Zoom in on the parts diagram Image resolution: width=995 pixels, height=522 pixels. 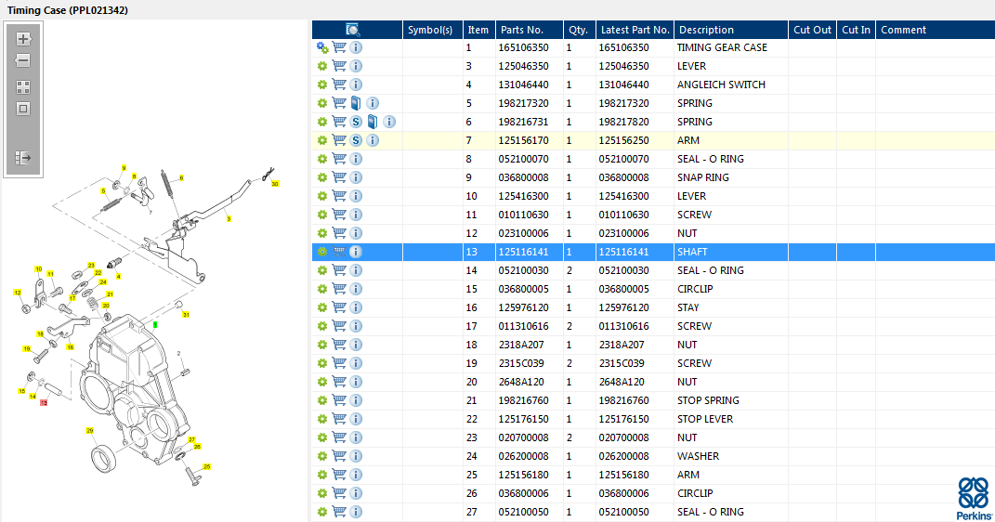23,39
